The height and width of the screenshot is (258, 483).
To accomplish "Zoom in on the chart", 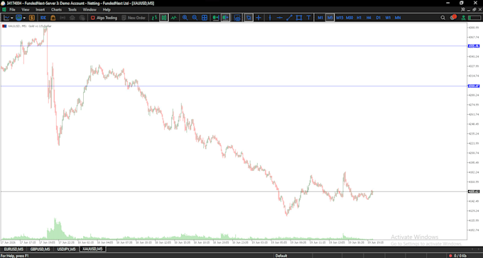I will [185, 18].
